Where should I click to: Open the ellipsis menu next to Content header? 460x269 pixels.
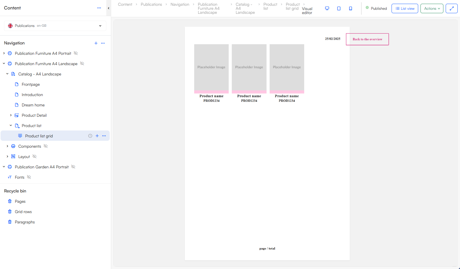99,8
